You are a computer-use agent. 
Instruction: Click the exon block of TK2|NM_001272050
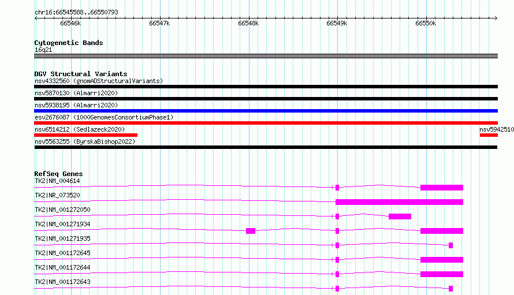coord(400,216)
